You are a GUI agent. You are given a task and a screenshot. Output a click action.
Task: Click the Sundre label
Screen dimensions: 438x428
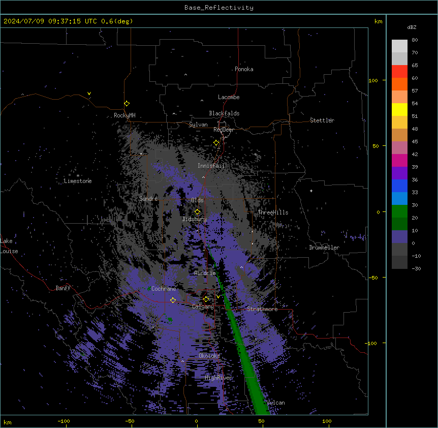coord(148,199)
